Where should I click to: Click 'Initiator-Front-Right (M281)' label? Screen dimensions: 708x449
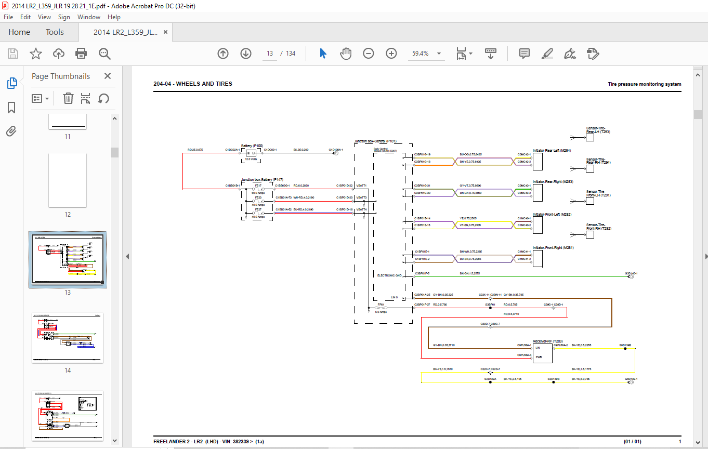coord(553,248)
